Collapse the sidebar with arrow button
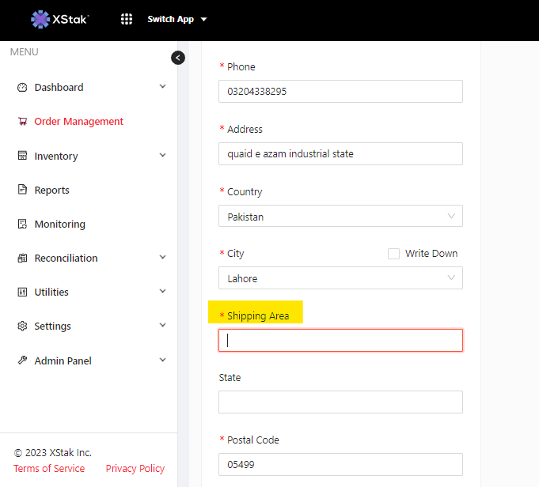This screenshot has height=487, width=539. tap(178, 58)
